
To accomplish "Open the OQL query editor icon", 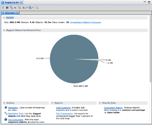I will click(16, 7).
